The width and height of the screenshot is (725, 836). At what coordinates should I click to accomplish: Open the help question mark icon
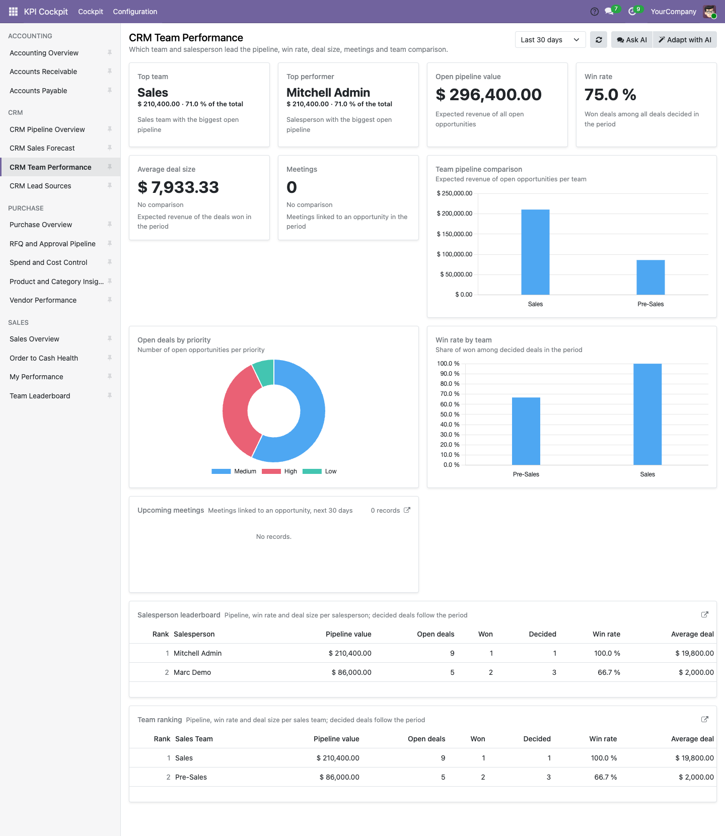point(595,12)
